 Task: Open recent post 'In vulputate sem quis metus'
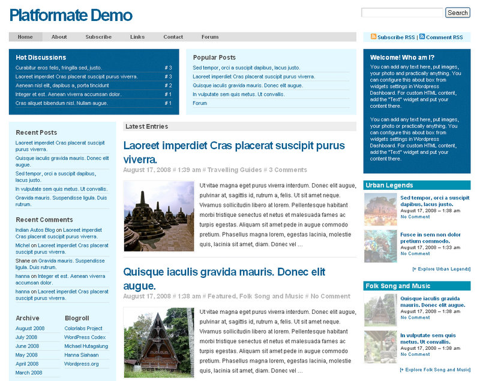coord(62,189)
